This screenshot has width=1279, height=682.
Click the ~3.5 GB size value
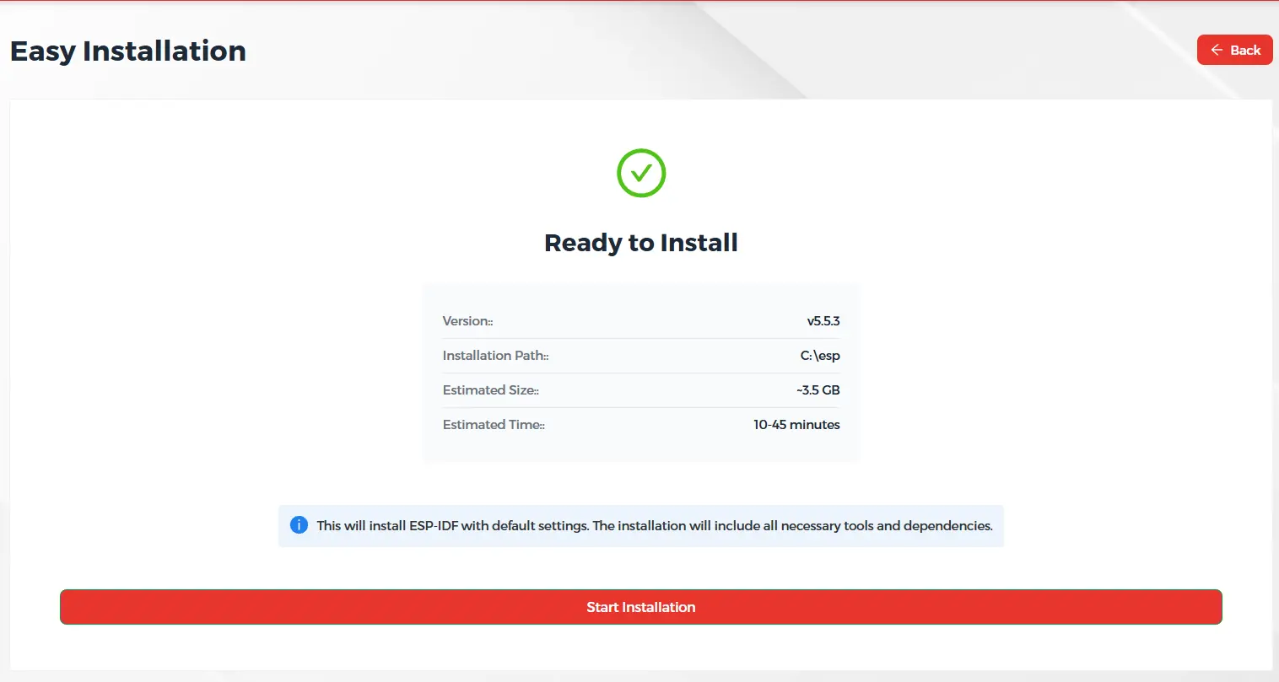[x=818, y=390]
